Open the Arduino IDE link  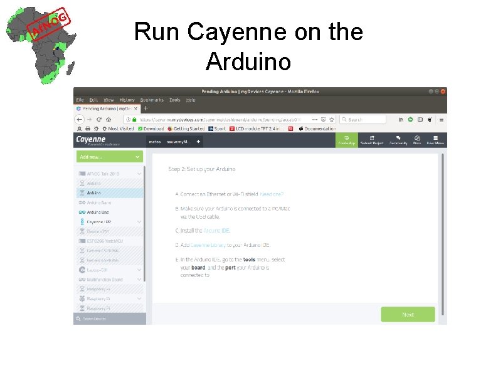pyautogui.click(x=216, y=231)
